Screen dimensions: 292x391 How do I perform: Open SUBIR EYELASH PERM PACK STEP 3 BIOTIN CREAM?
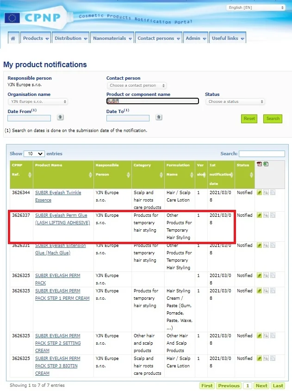pos(57,366)
